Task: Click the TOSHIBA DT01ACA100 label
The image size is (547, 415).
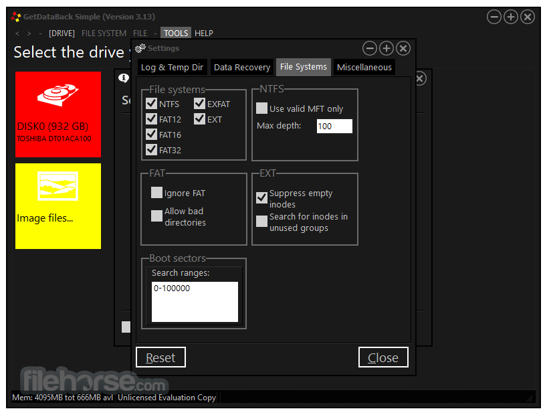Action: 54,139
